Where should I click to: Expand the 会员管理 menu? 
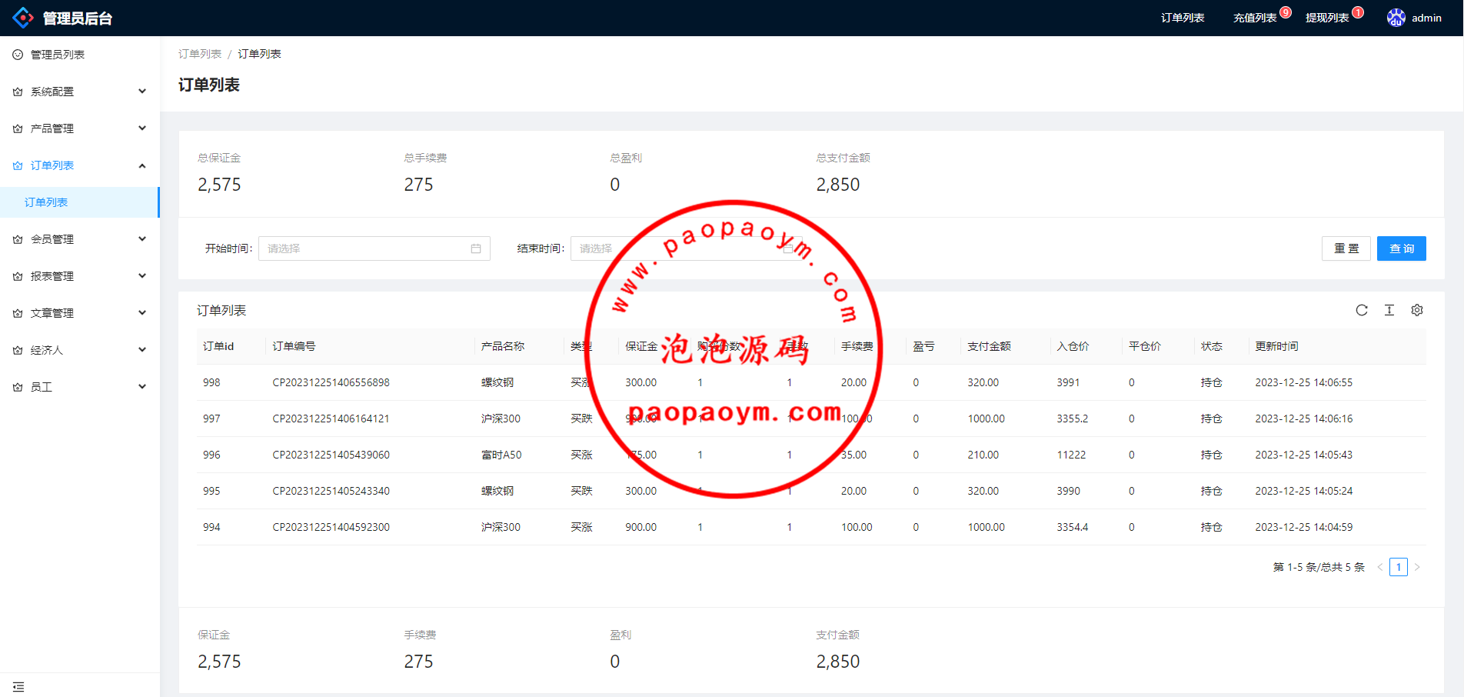pos(79,239)
